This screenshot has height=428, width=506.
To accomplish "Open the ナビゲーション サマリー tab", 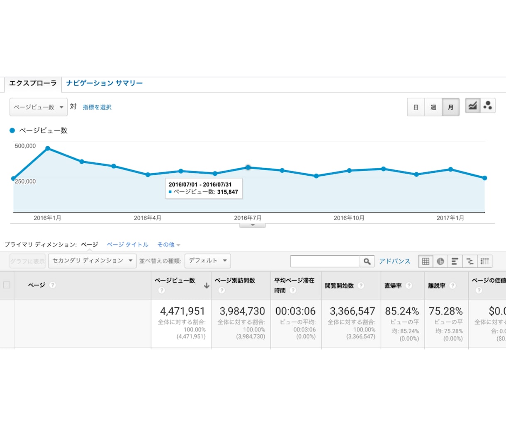I will [105, 83].
